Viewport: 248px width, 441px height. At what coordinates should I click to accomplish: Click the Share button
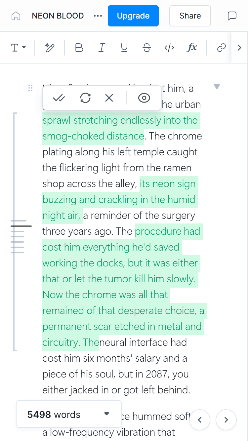pyautogui.click(x=190, y=16)
